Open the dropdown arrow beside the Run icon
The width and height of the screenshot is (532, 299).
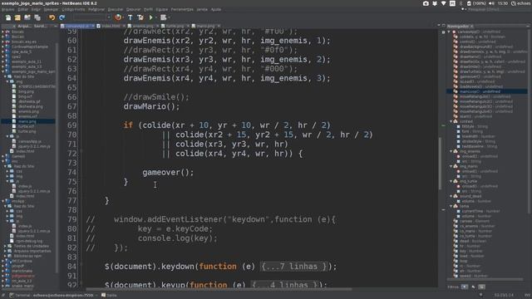tap(155, 17)
